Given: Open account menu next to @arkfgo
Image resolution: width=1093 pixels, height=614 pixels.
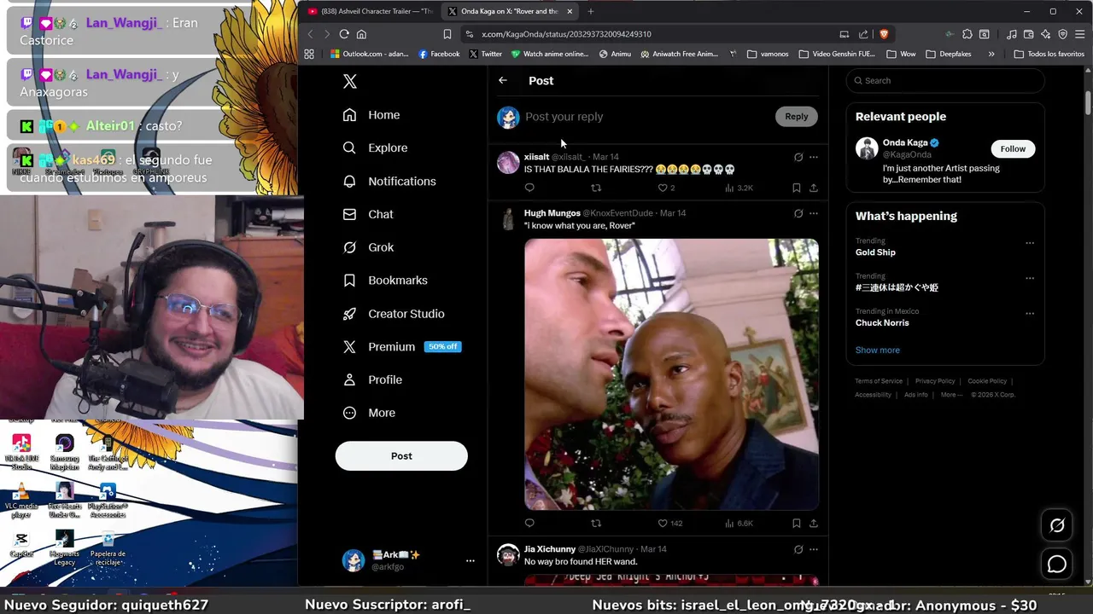Looking at the screenshot, I should (470, 560).
